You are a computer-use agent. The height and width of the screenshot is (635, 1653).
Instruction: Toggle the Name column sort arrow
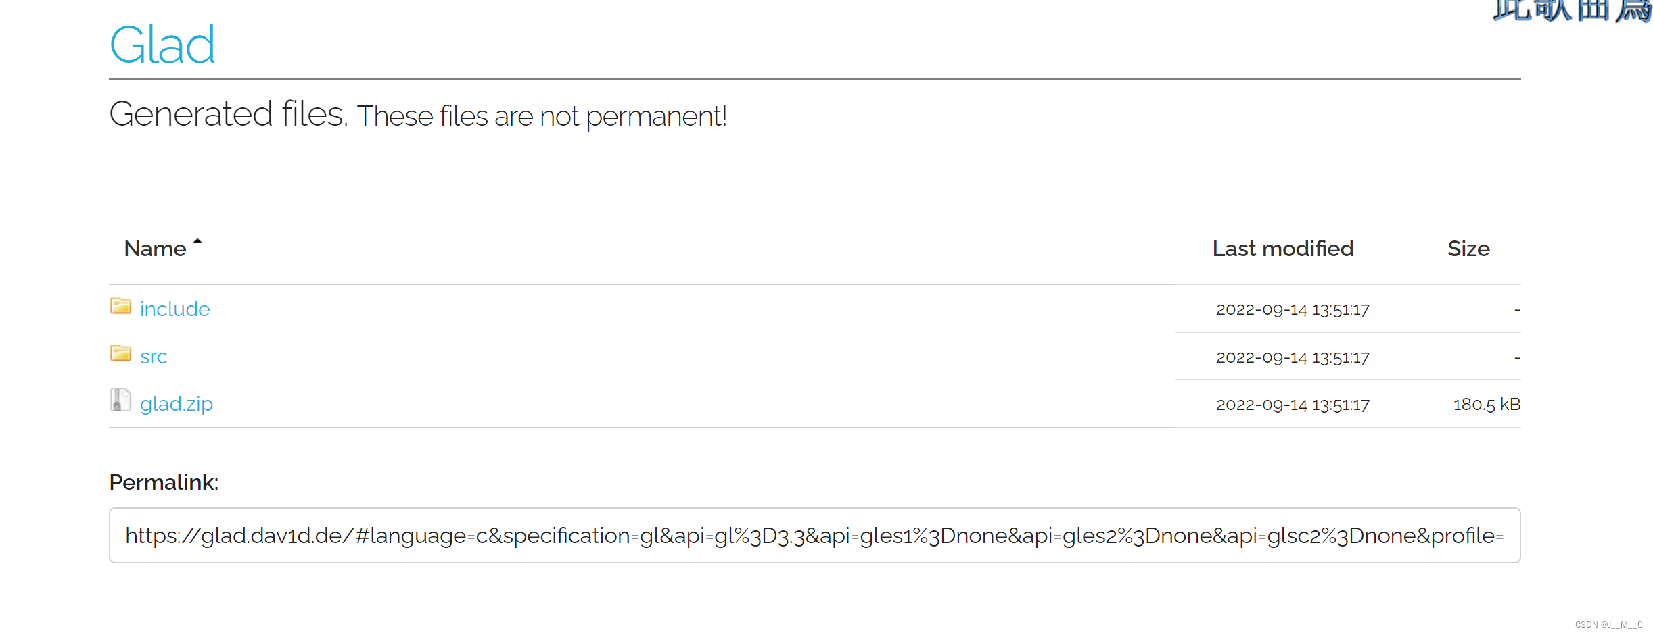click(197, 240)
